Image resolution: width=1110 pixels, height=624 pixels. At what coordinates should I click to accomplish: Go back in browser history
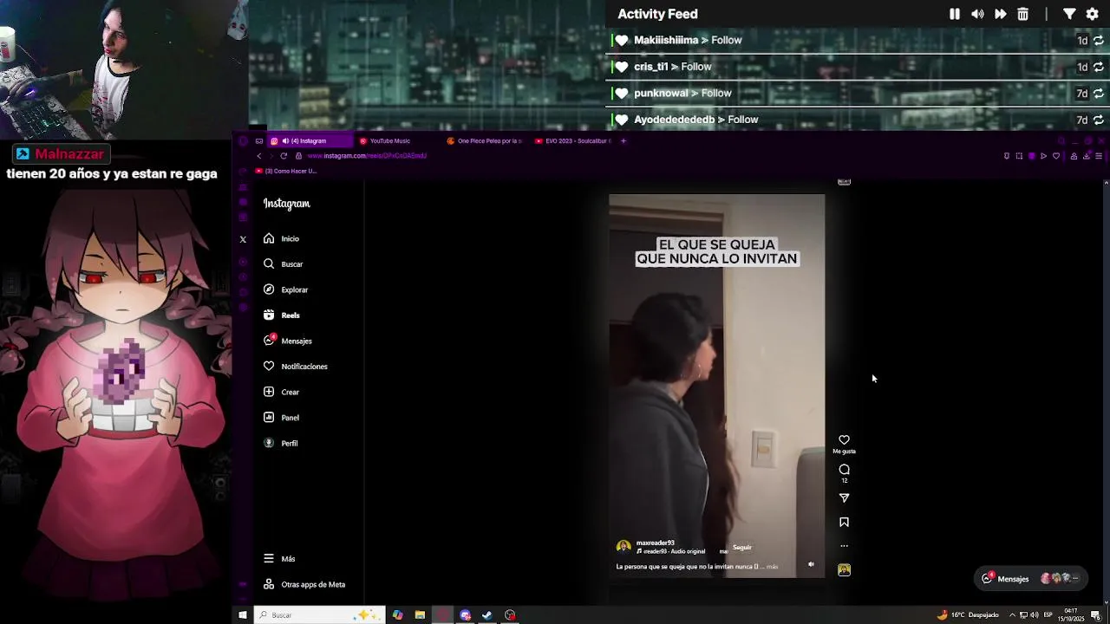(x=258, y=156)
